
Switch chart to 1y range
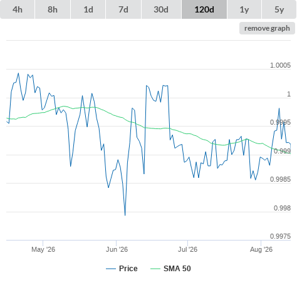click(244, 9)
